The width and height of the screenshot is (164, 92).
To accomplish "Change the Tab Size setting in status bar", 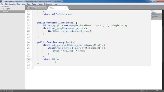I will 143,91.
